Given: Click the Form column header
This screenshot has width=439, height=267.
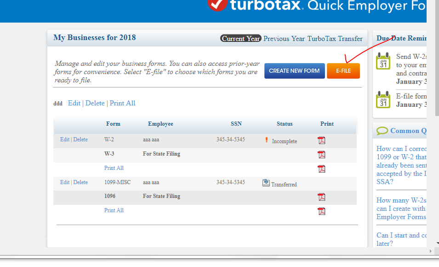Looking at the screenshot, I should tap(113, 124).
